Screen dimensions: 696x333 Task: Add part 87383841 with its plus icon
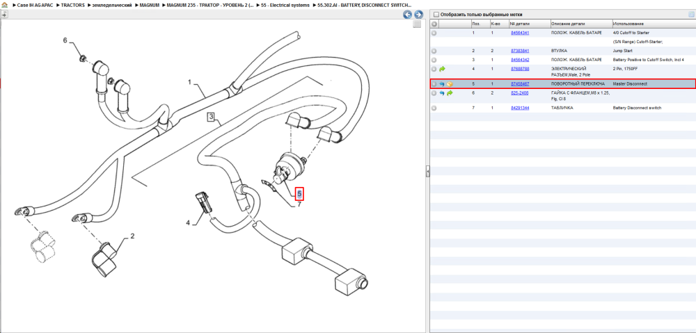pos(434,51)
